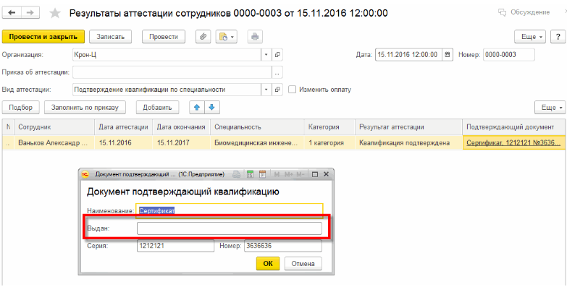The image size is (567, 292).
Task: Click the Подбор button
Action: [20, 107]
